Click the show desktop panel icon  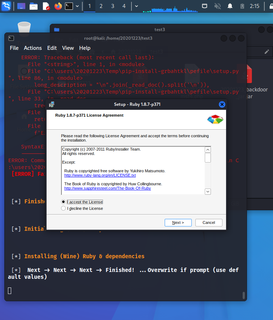tap(21, 6)
